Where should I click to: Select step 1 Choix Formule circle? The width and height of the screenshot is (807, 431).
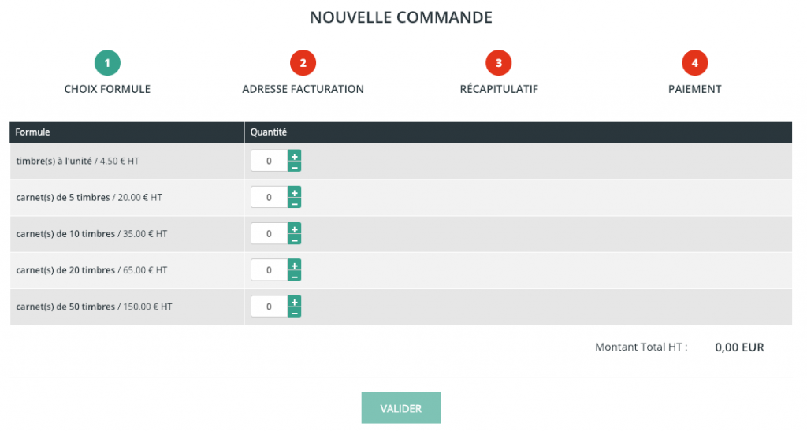(107, 62)
